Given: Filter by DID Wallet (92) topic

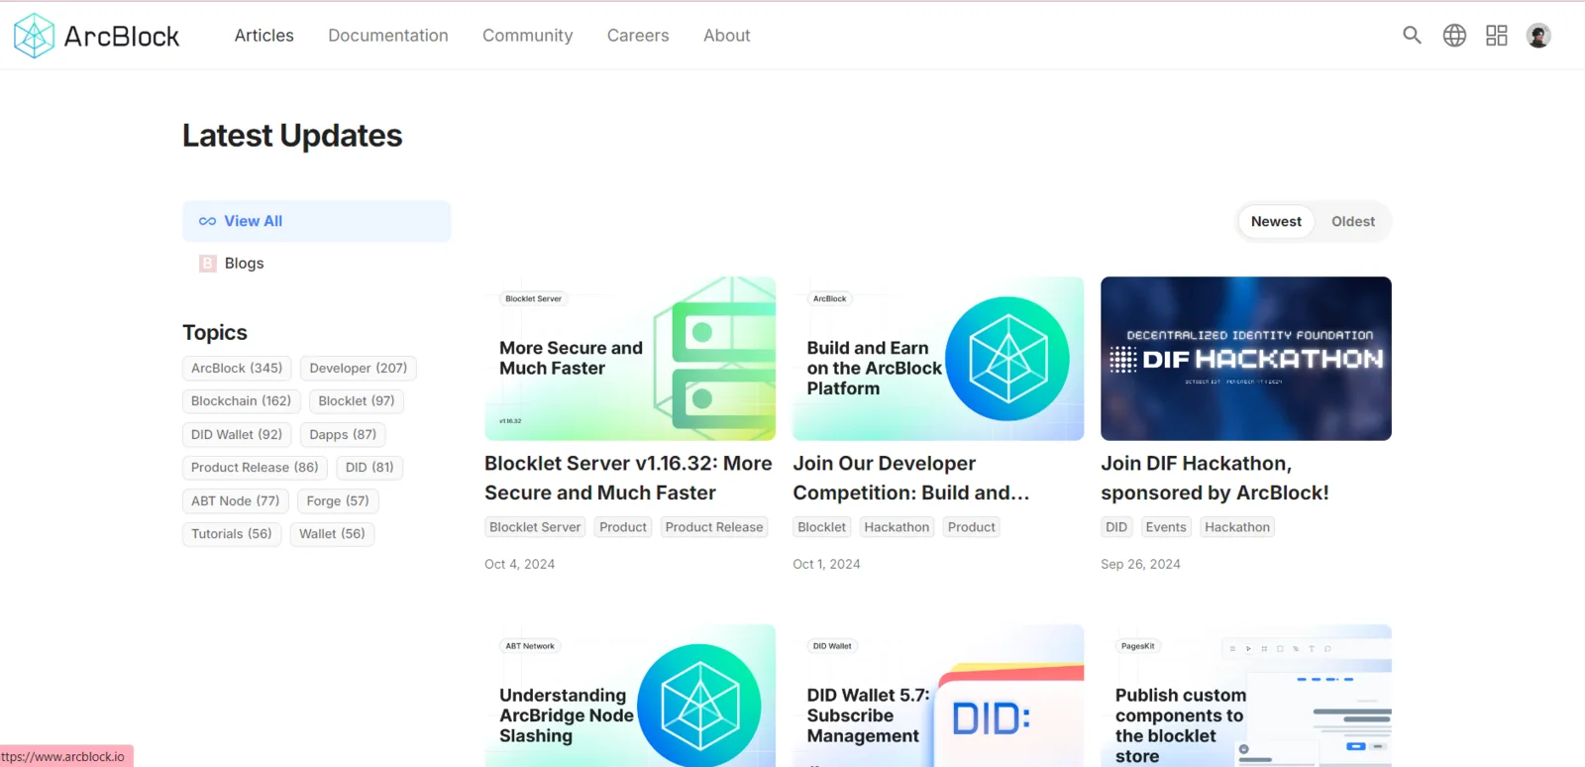Looking at the screenshot, I should click(237, 435).
